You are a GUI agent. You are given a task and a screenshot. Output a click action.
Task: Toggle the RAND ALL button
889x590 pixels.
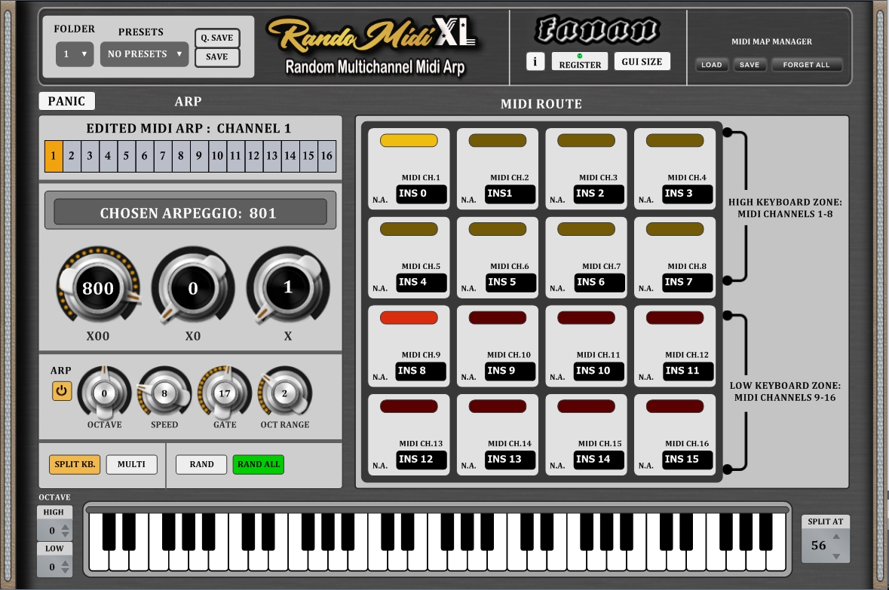click(x=258, y=464)
